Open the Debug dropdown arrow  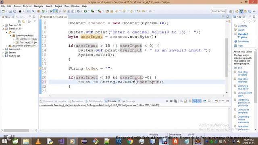tap(81, 11)
